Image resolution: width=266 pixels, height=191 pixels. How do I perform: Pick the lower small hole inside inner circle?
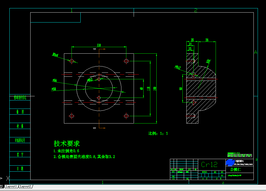click(99, 98)
